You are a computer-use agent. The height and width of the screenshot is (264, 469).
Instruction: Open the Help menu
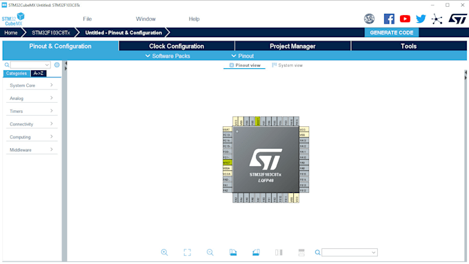click(194, 19)
